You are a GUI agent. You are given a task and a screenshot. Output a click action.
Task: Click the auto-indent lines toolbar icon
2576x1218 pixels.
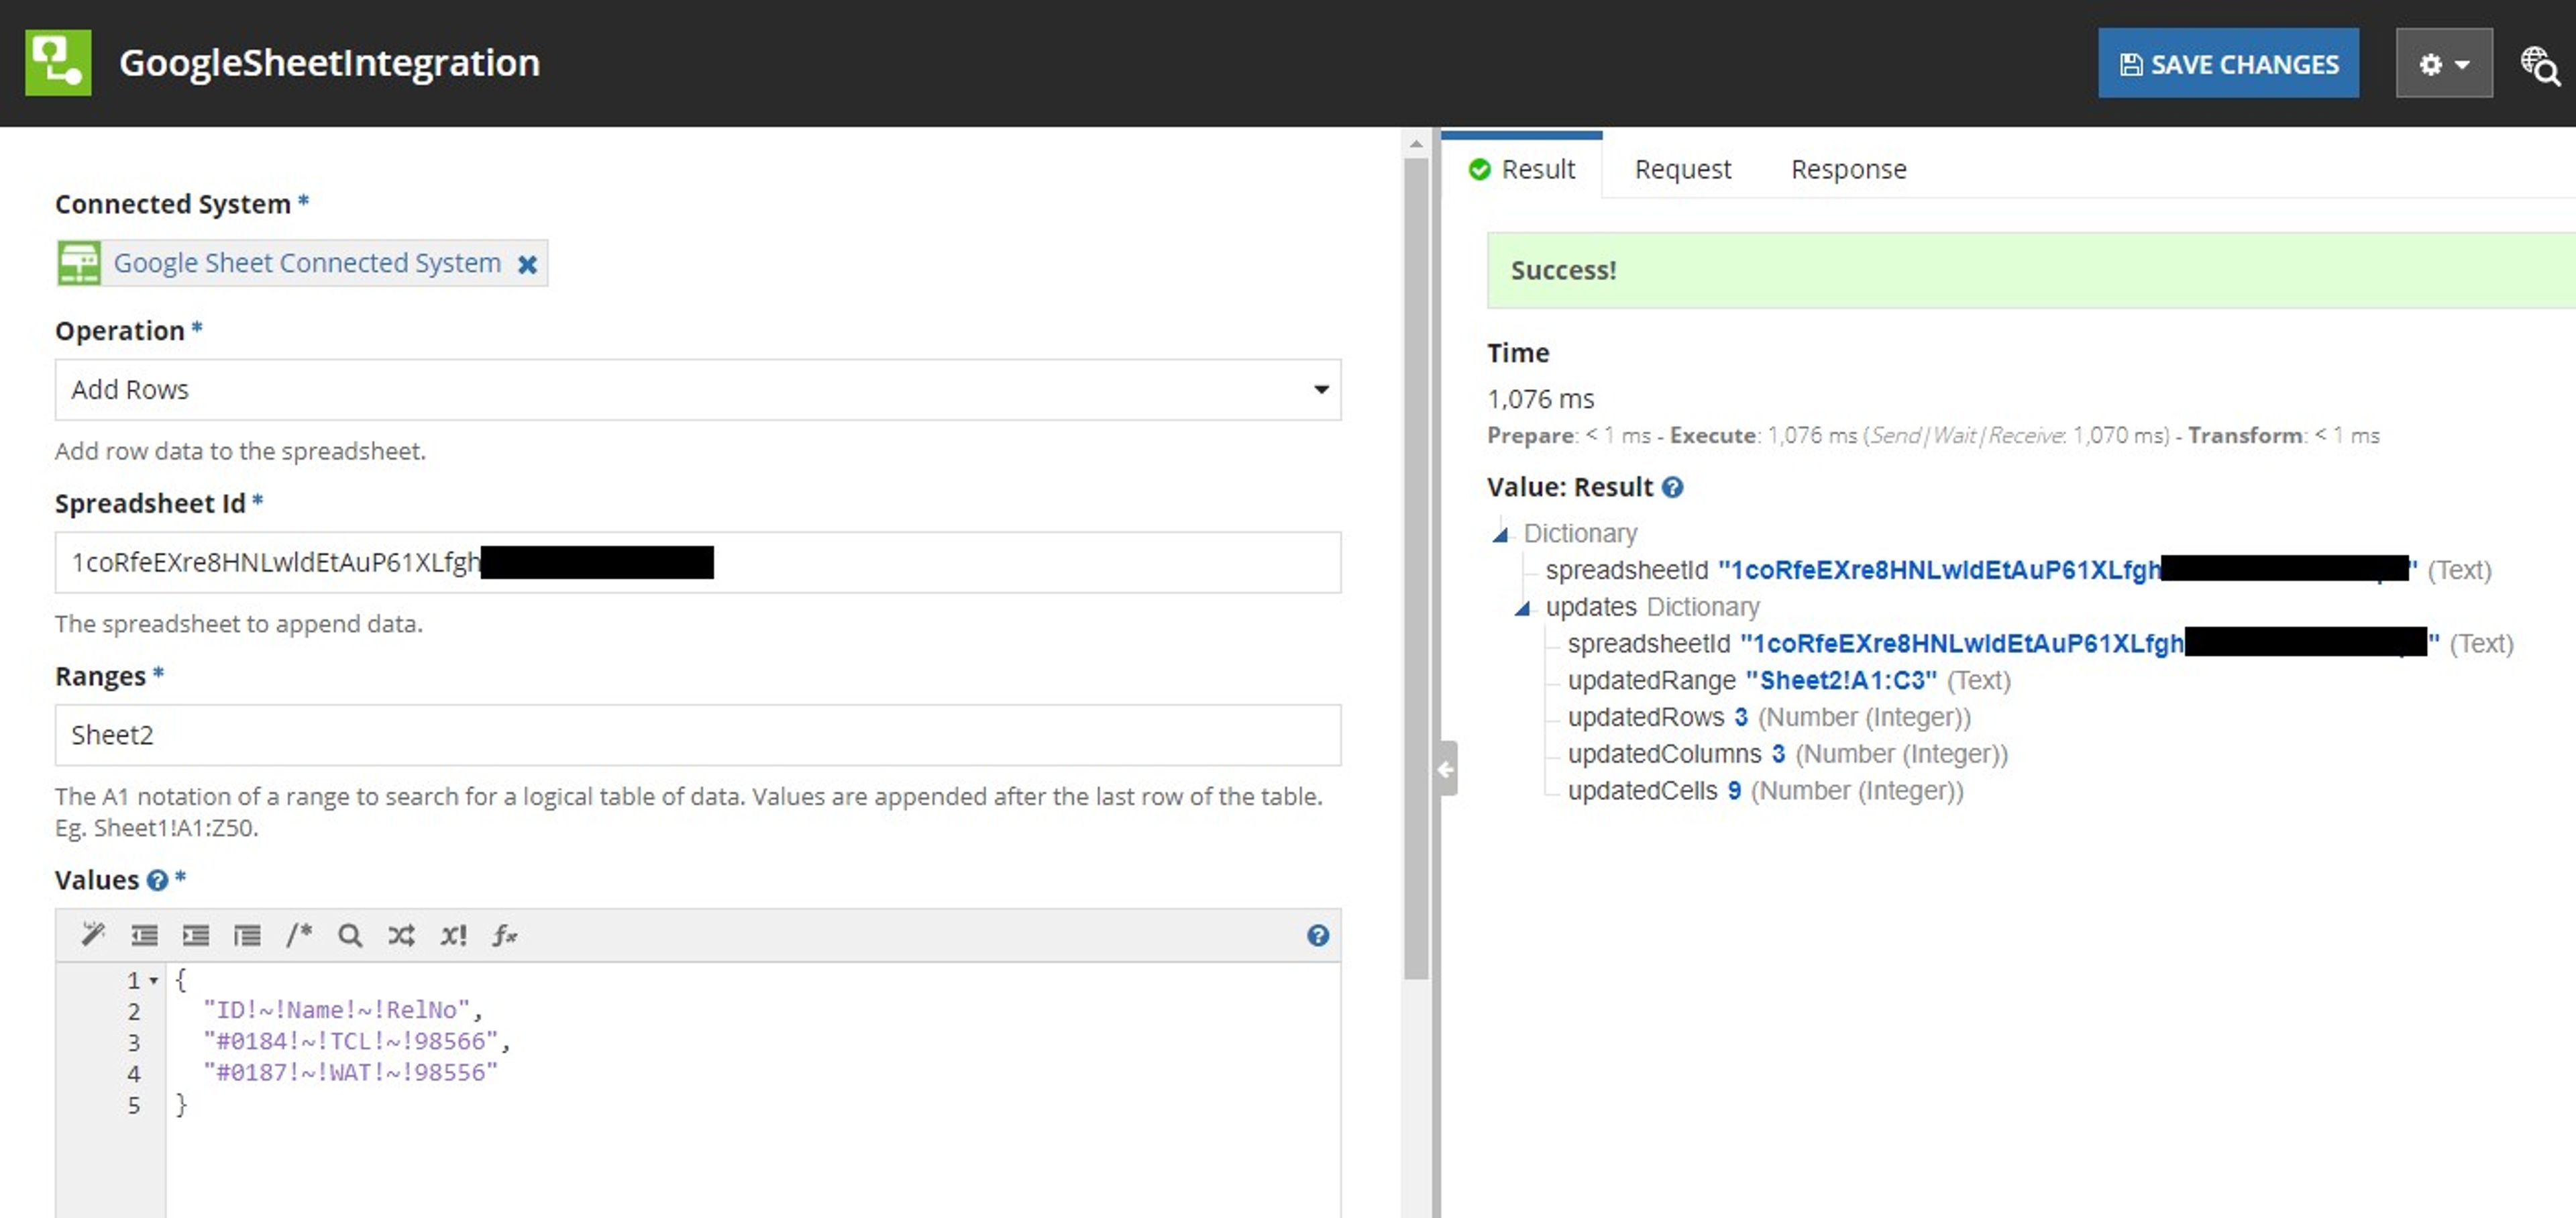tap(247, 935)
